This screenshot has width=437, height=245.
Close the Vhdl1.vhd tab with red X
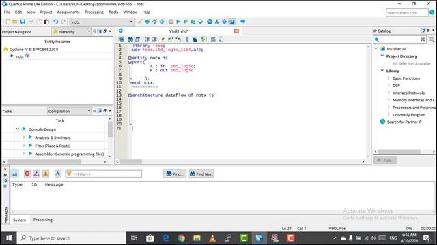click(236, 31)
